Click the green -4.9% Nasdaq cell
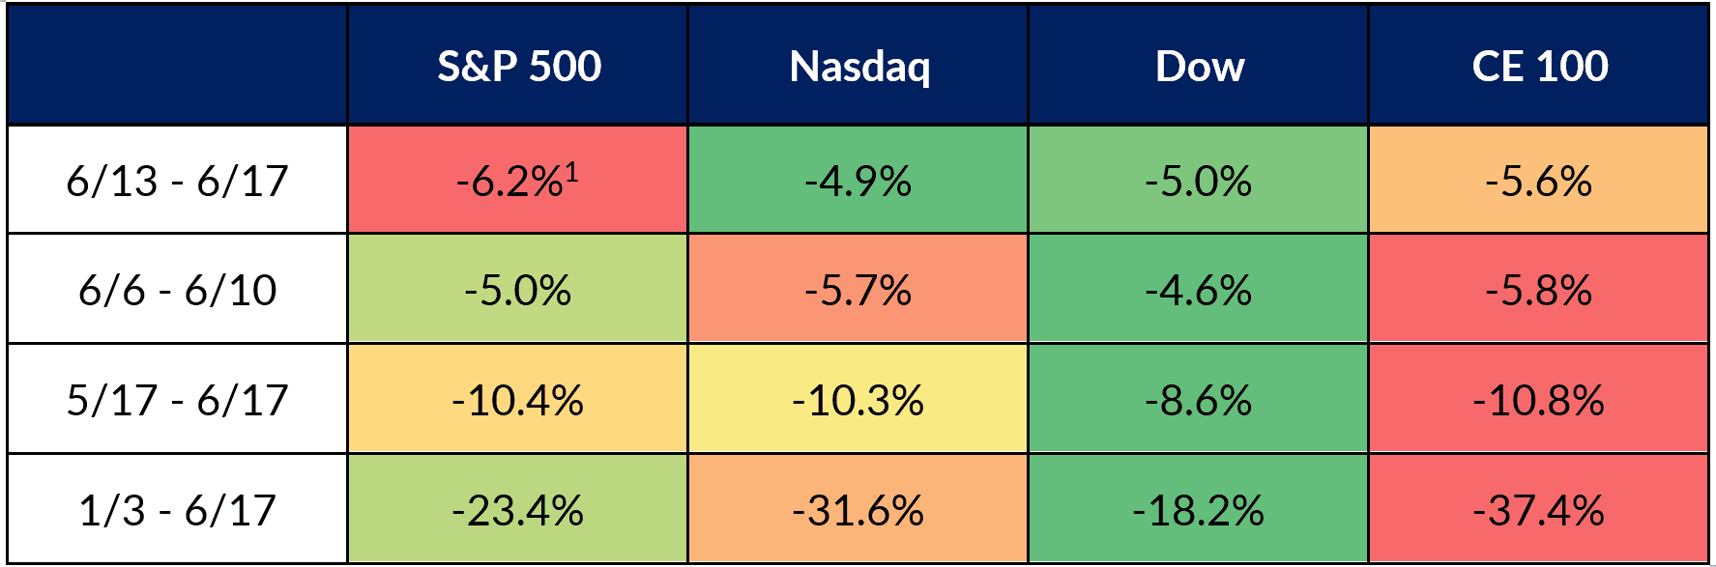1716x567 pixels. coord(858,181)
